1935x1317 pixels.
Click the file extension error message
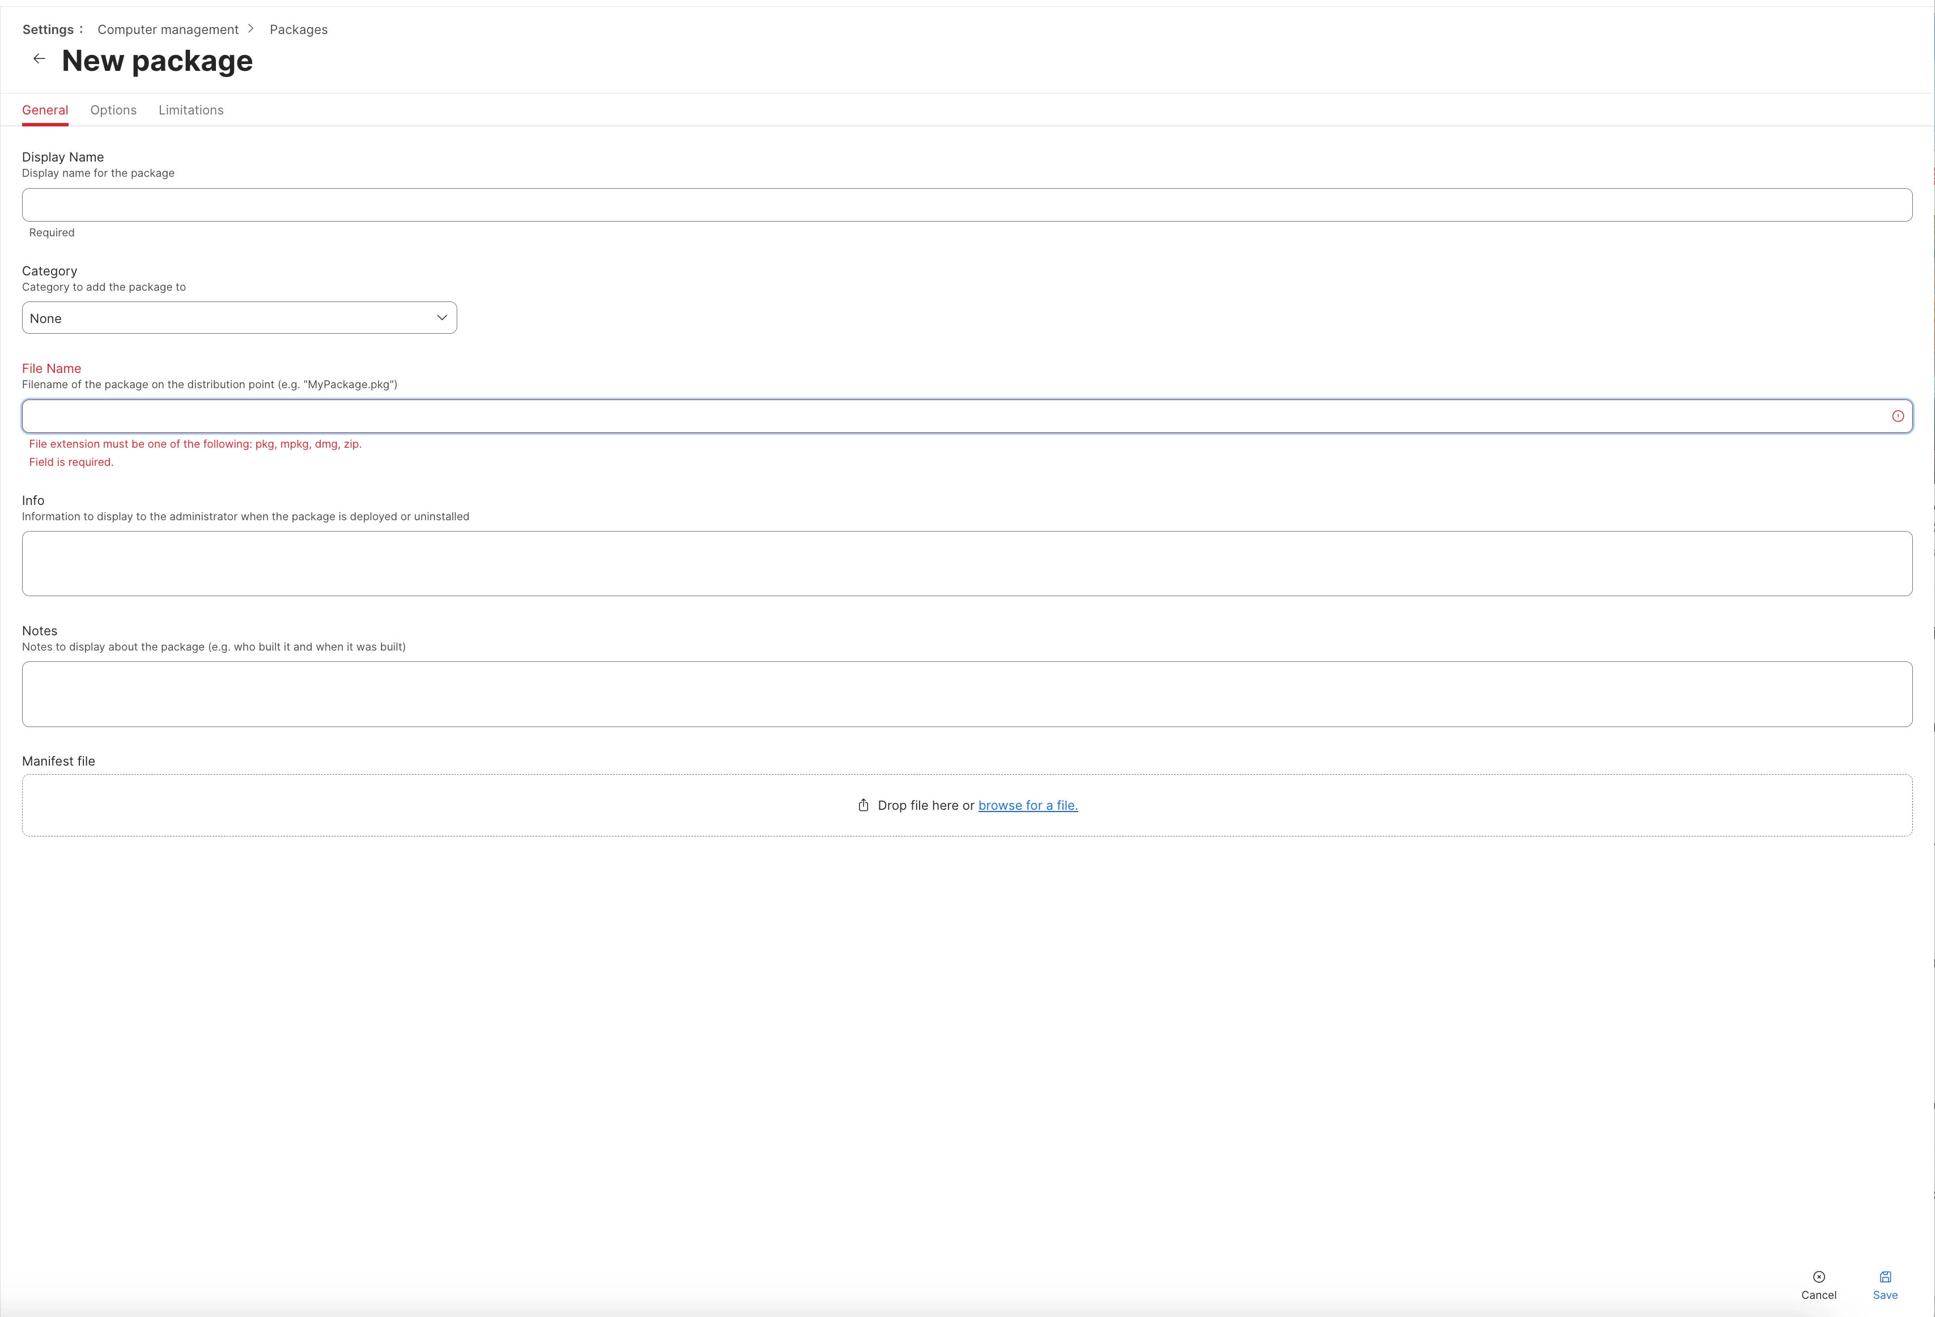pos(195,444)
